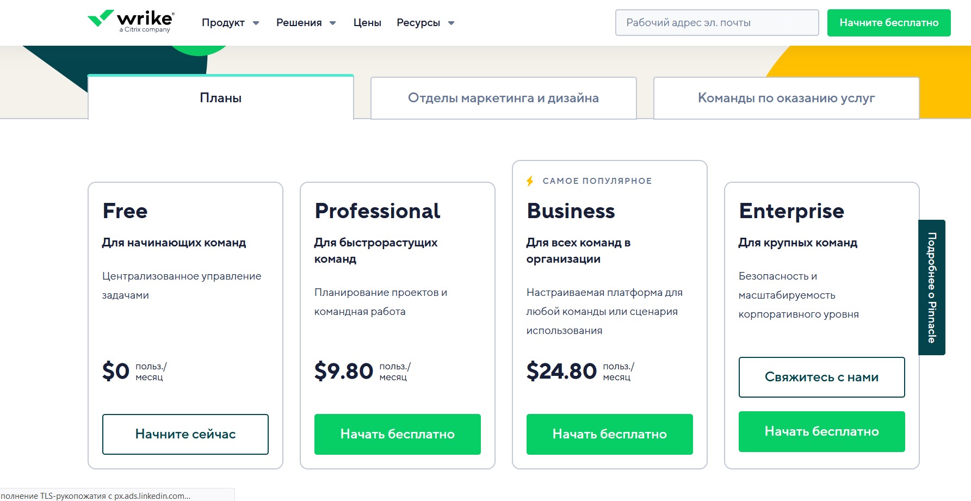Expand the Ресурсы dropdown arrow
The image size is (971, 501).
pyautogui.click(x=451, y=23)
